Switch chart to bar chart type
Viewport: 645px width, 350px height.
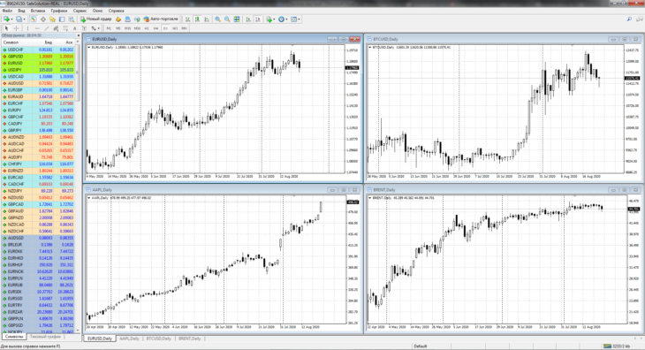[187, 19]
